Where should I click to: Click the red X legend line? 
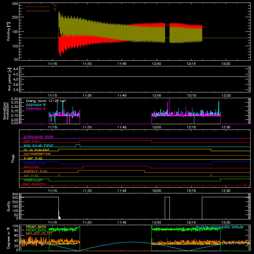[x=38, y=7]
